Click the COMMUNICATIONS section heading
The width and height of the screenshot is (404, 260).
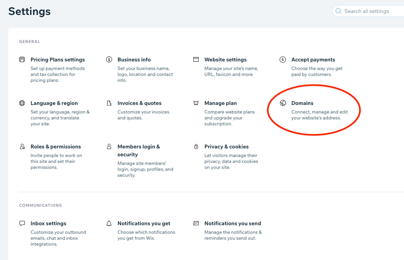40,205
